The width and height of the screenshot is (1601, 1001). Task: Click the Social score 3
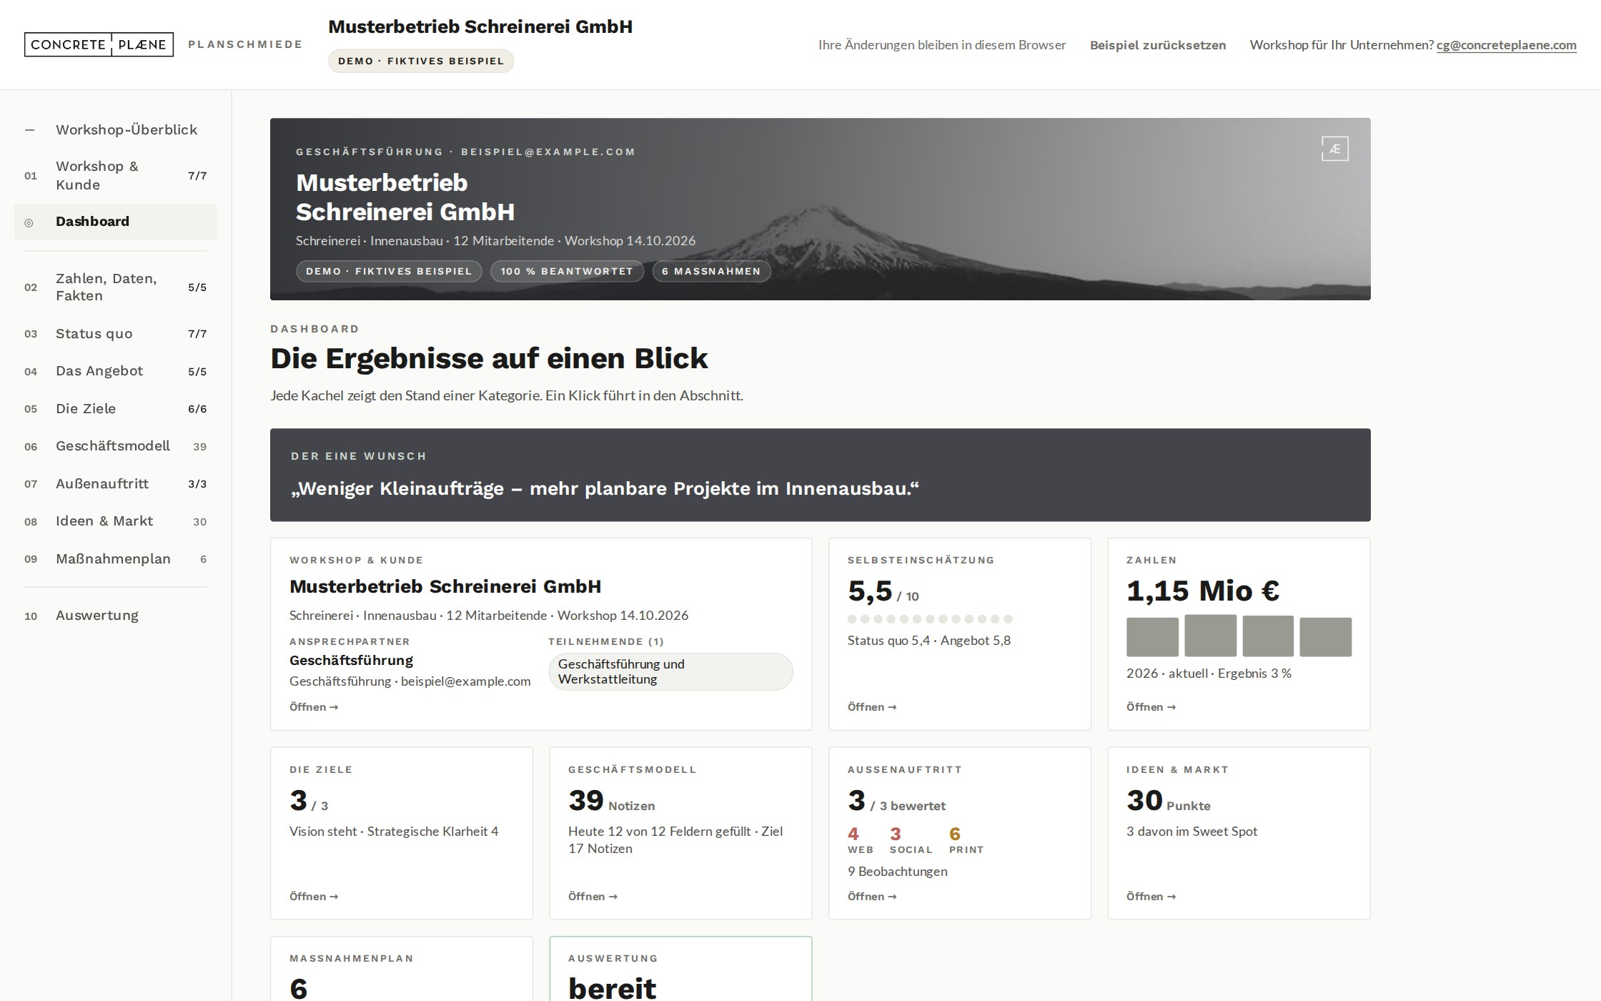point(896,834)
